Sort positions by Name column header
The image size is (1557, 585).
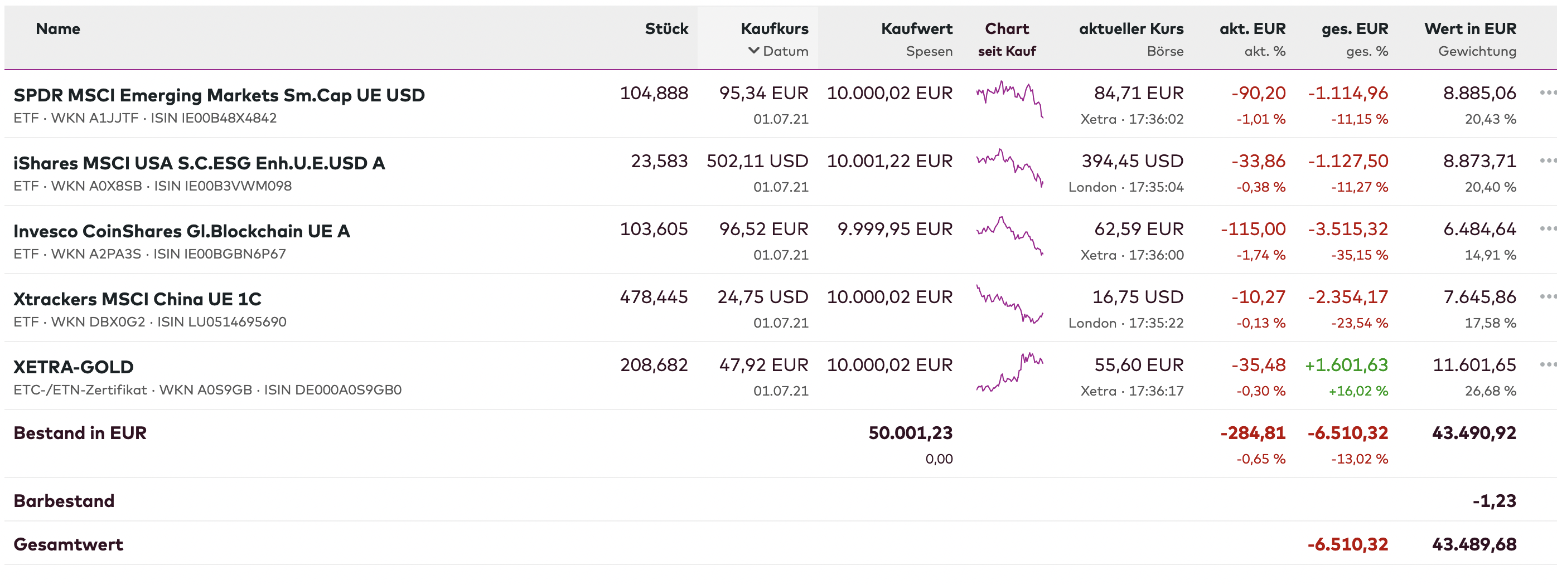[x=58, y=28]
